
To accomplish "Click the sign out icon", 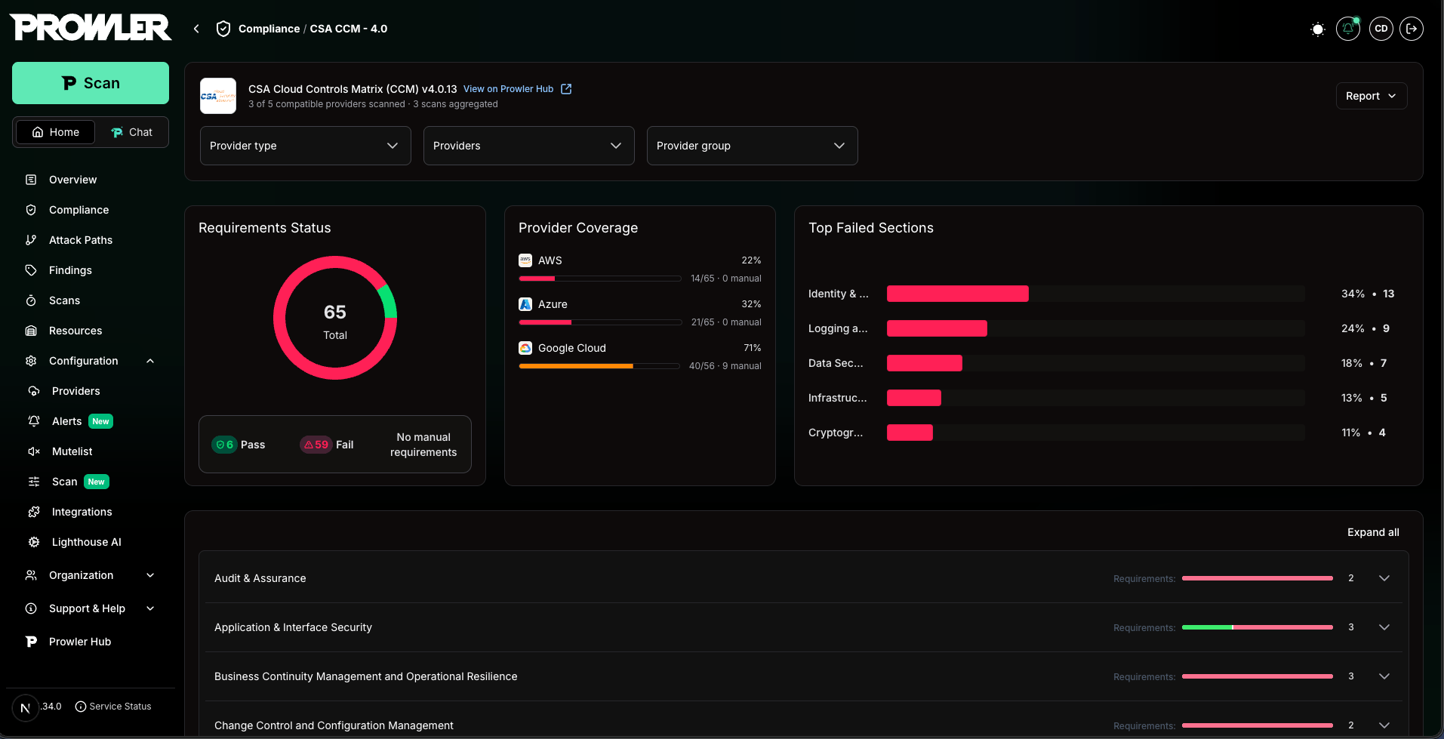I will pos(1412,29).
